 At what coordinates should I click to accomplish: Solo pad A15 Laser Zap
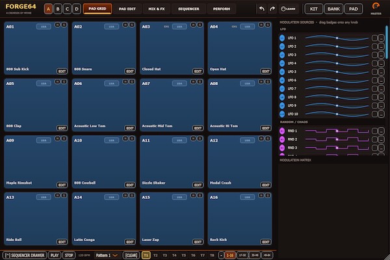coord(200,195)
